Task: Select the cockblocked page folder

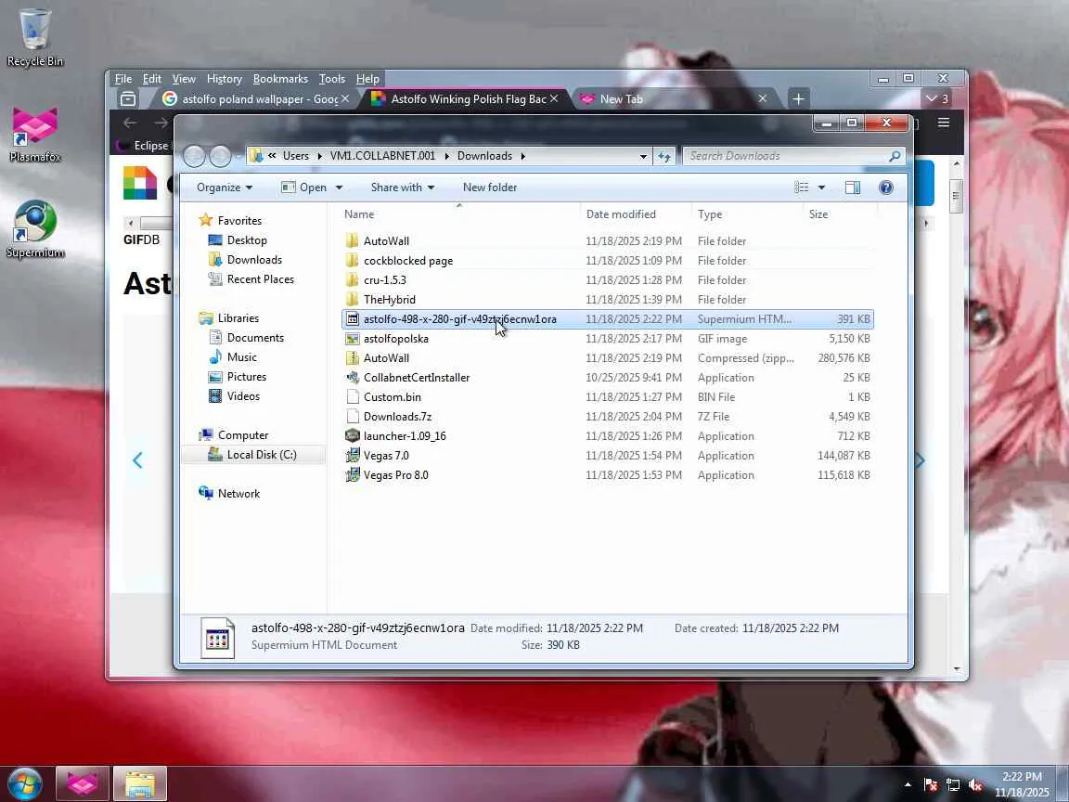Action: [x=608, y=261]
